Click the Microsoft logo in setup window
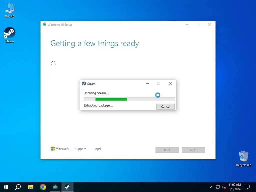Viewport: 256px width, 192px height. (60, 148)
